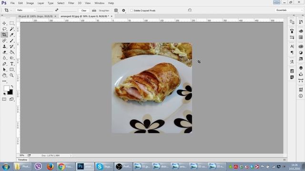Select the Blur tool
Image resolution: width=305 pixels, height=171 pixels.
coord(4,58)
